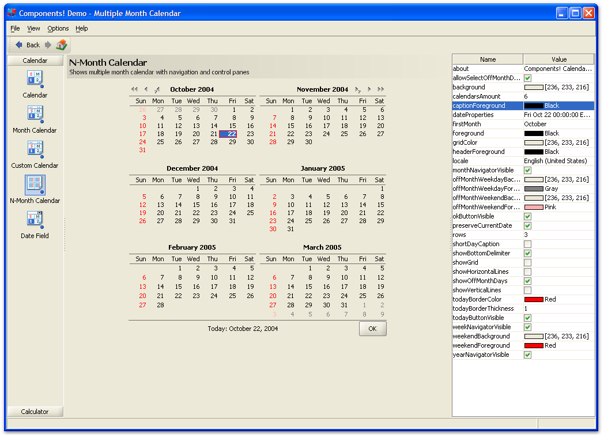Screen dimensions: 604x437
Task: Click the red todayBorderColor swatch
Action: 534,299
